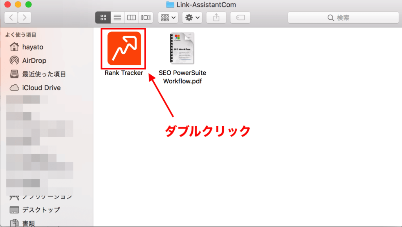Click the AirDrop radar icon
The height and width of the screenshot is (227, 402).
coord(14,60)
